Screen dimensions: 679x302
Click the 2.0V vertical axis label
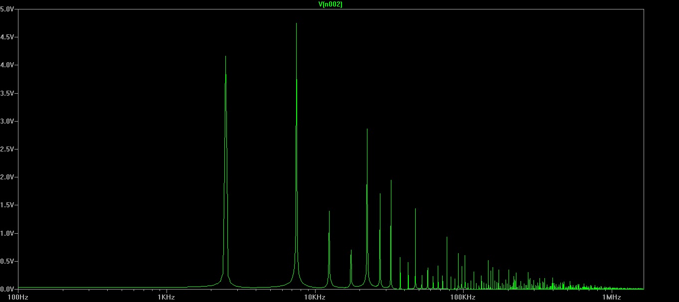pos(7,177)
